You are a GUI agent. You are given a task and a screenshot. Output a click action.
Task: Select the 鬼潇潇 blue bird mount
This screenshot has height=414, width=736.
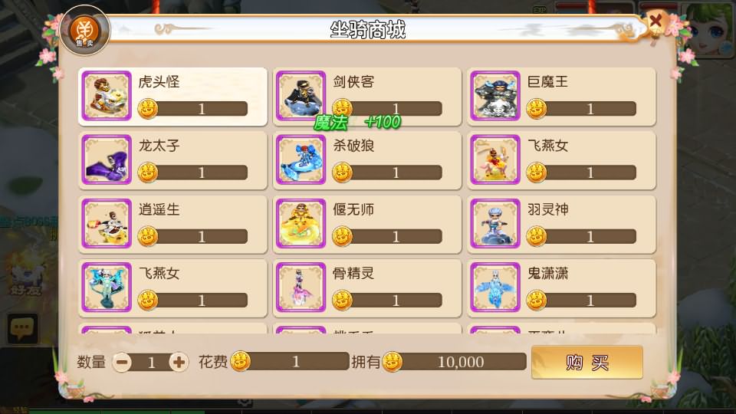[x=495, y=287]
